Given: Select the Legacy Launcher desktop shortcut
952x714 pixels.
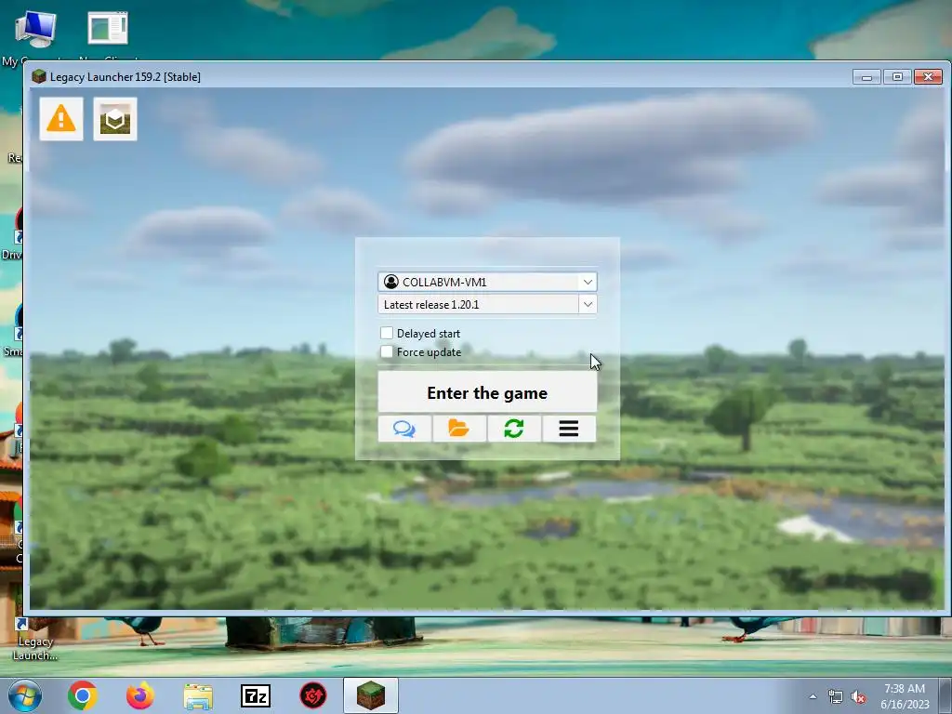Looking at the screenshot, I should 34,639.
